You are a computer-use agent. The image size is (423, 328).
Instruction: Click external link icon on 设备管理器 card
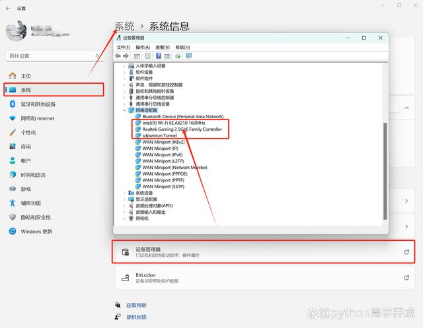[x=406, y=252]
